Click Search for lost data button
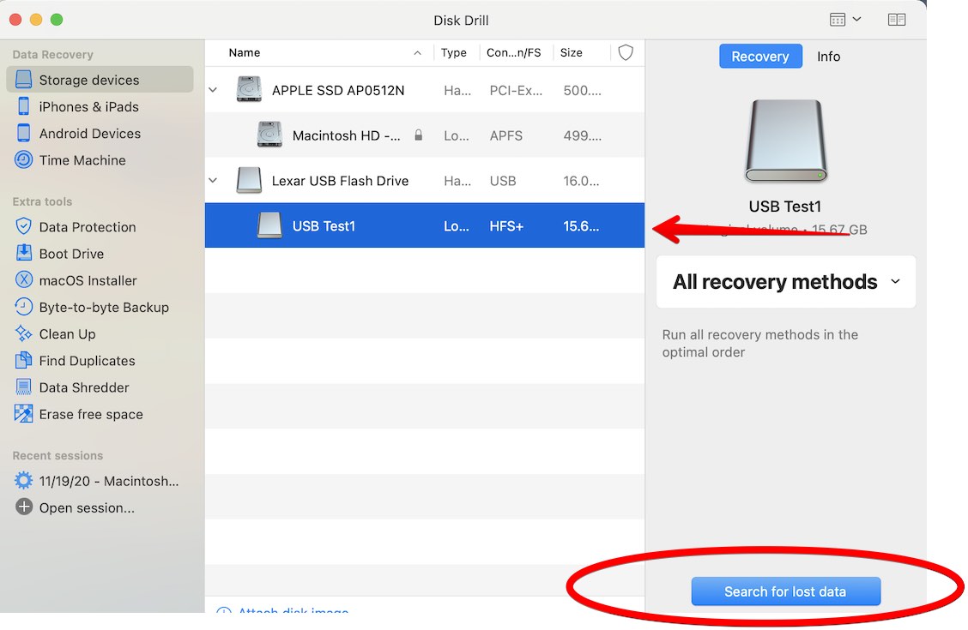Viewport: 968px width, 630px height. [x=785, y=591]
